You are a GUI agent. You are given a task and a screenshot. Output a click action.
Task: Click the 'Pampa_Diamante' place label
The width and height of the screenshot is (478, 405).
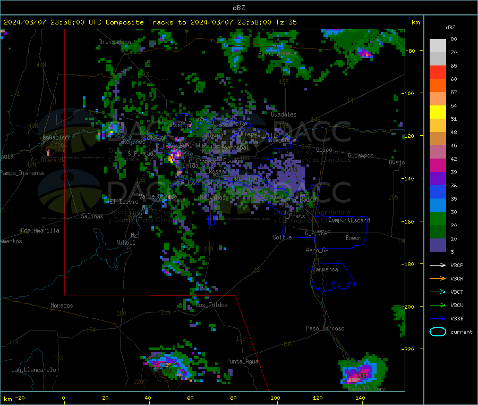click(x=22, y=173)
